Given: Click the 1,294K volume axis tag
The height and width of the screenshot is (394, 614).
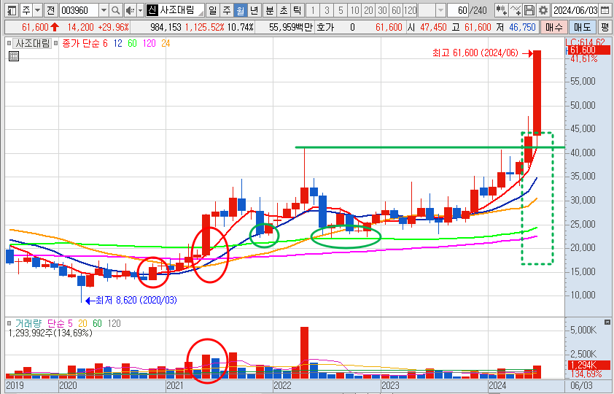Looking at the screenshot, I should [x=588, y=365].
